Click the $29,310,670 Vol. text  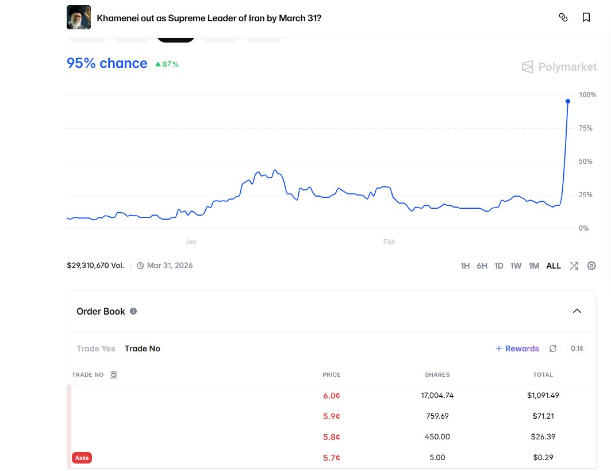click(95, 266)
